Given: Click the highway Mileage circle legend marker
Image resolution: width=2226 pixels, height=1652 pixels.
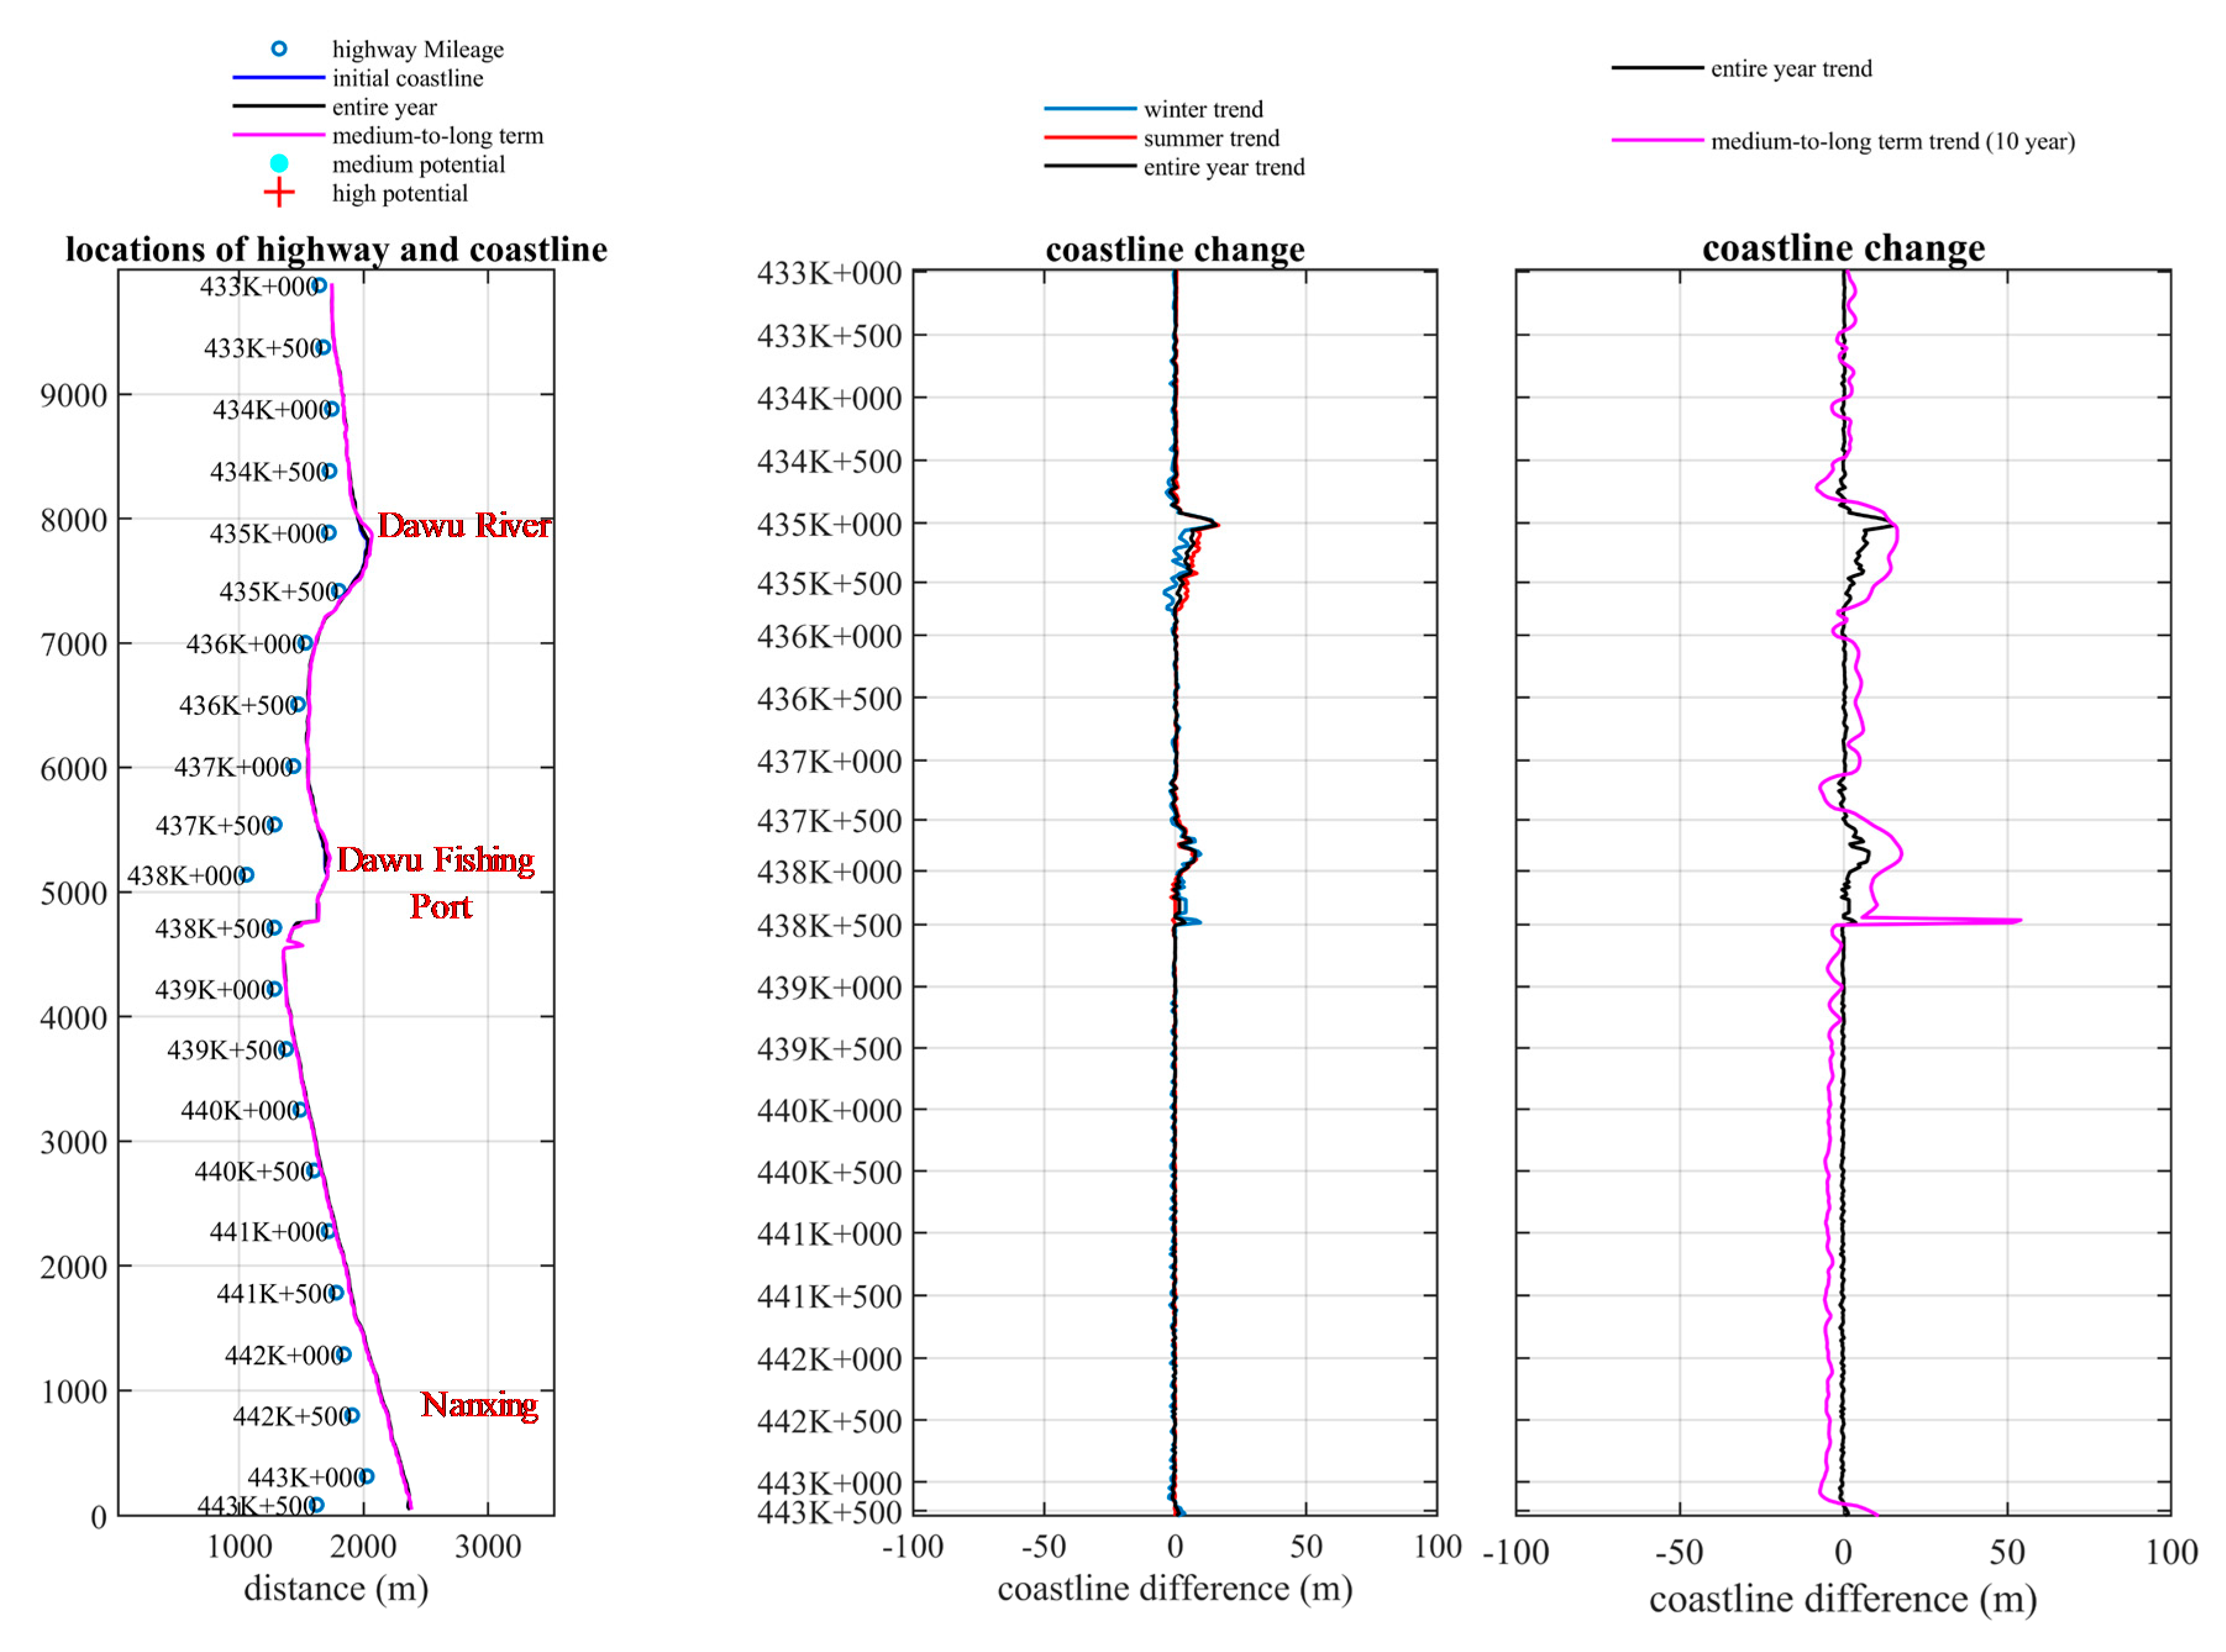Looking at the screenshot, I should point(279,49).
